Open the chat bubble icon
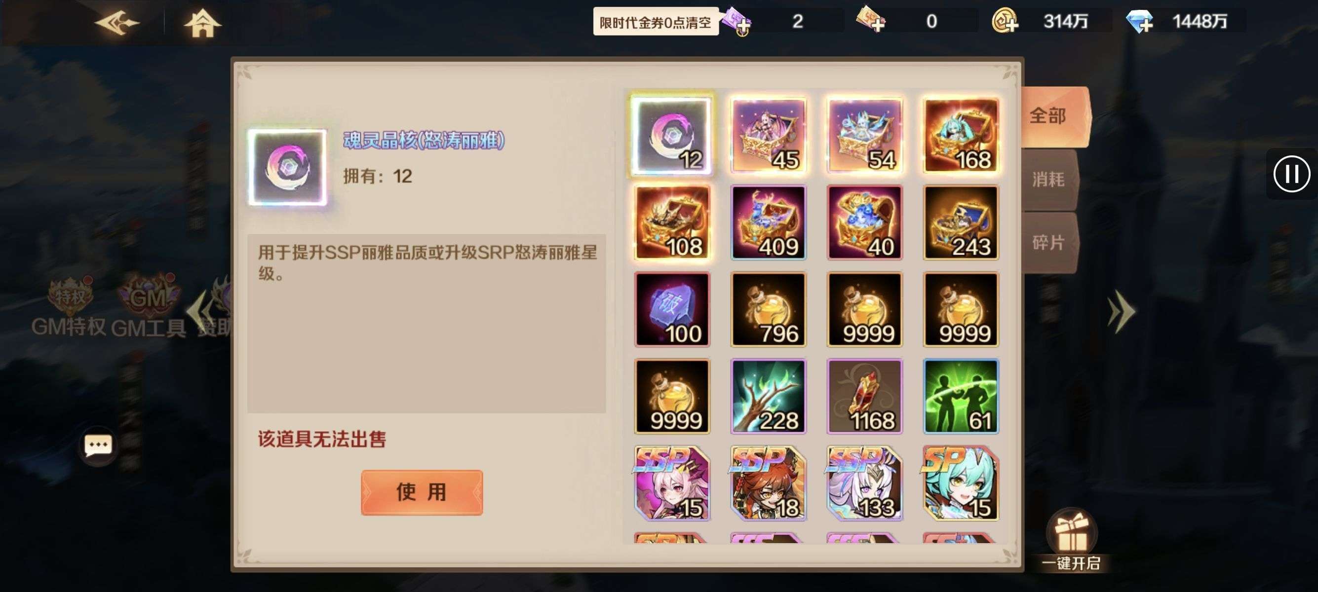Screen dimensions: 1318x592 coord(98,446)
